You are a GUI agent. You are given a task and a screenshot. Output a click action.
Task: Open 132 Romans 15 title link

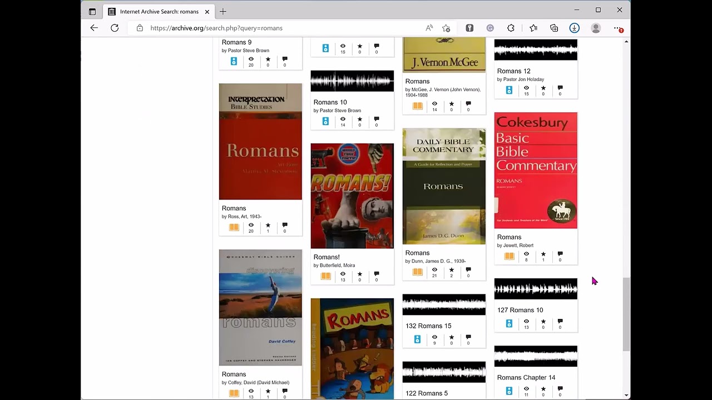pyautogui.click(x=428, y=326)
